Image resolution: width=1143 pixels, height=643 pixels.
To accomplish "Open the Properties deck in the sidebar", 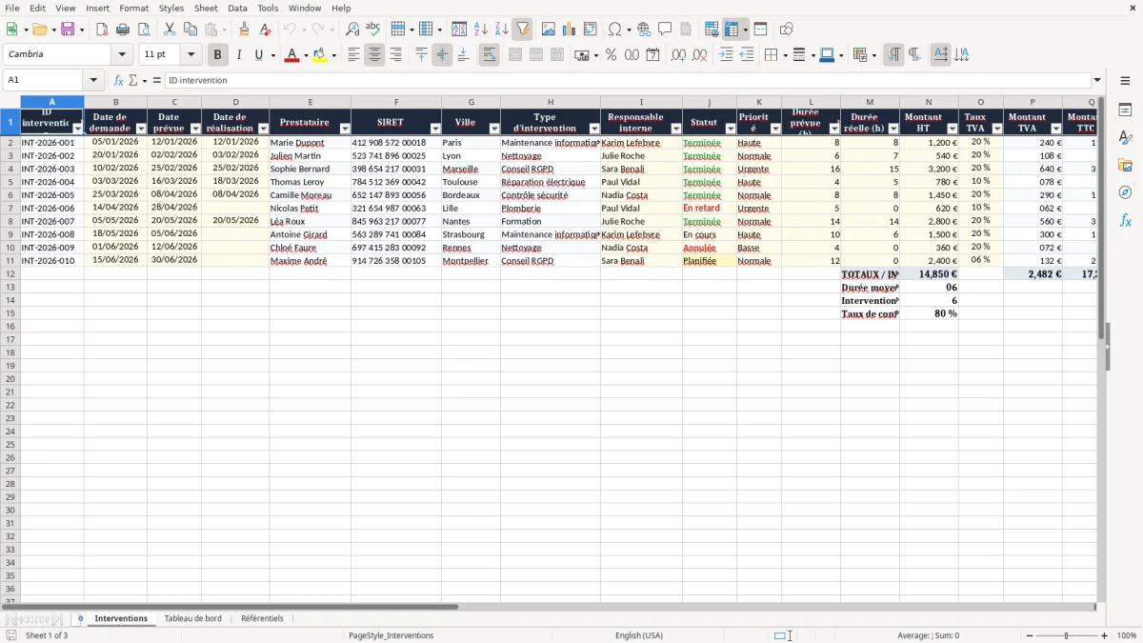I will pyautogui.click(x=1126, y=111).
